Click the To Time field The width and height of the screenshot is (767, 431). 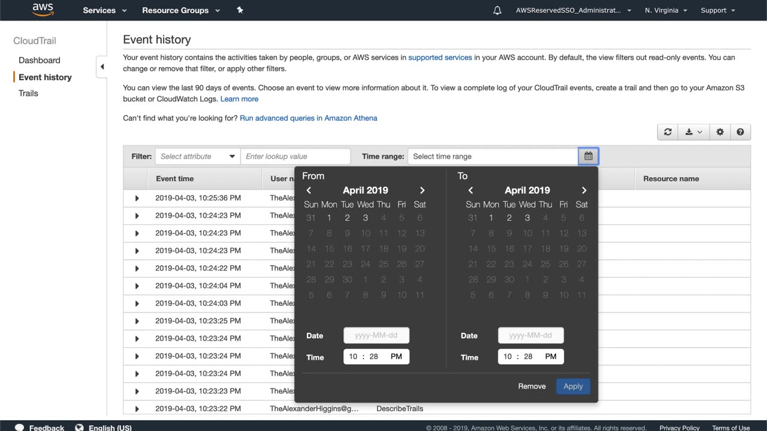point(531,357)
